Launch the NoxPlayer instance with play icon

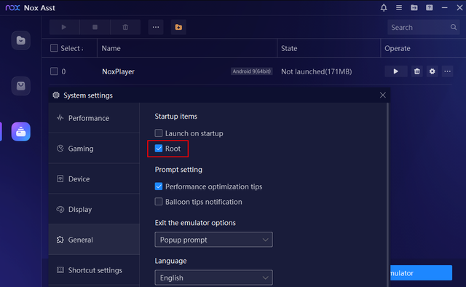click(396, 71)
